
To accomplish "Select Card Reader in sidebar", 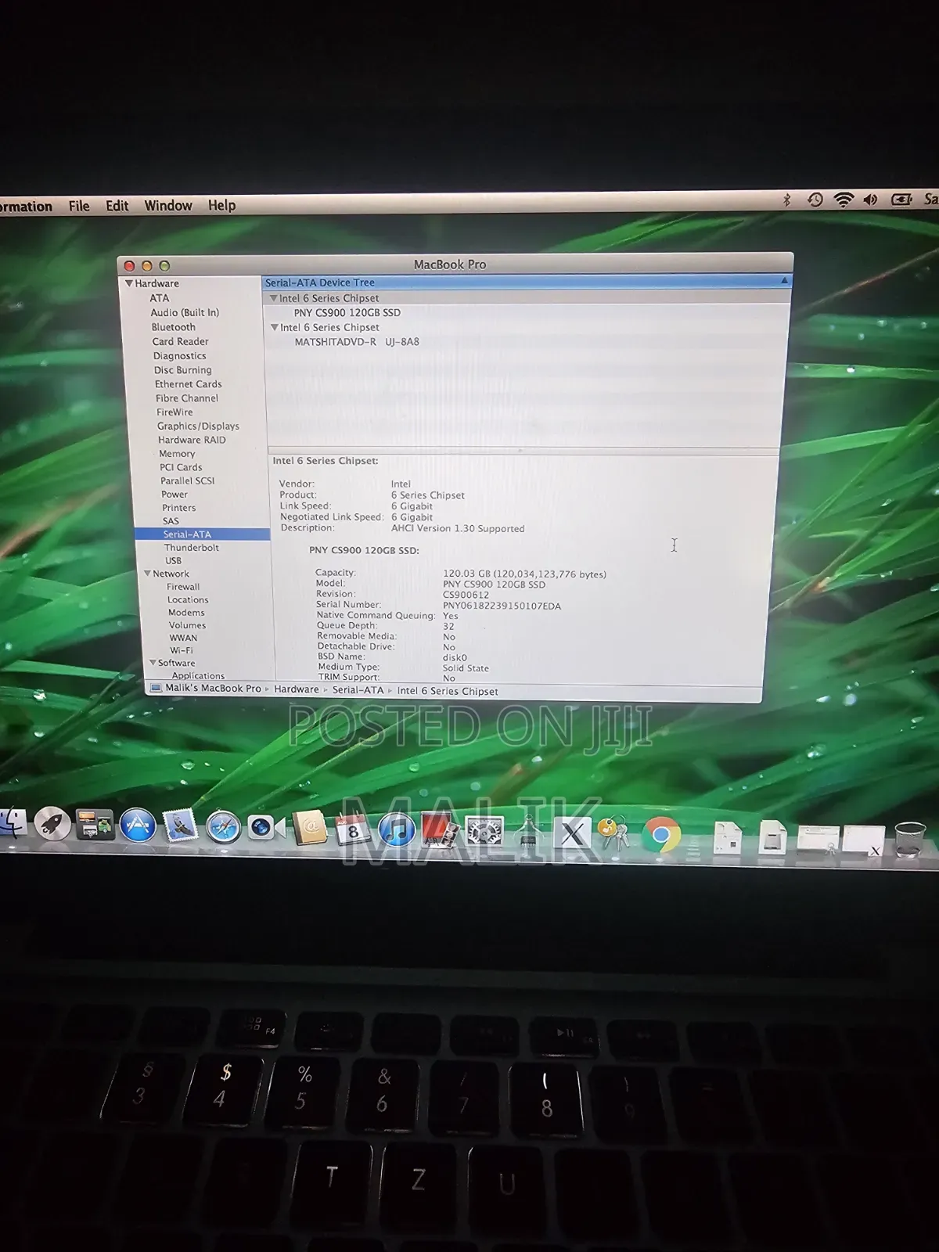I will [x=180, y=341].
